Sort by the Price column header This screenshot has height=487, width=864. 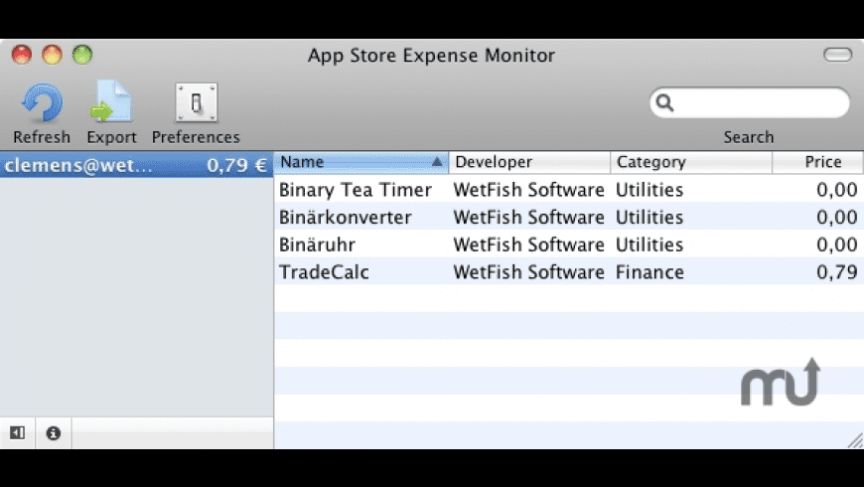pyautogui.click(x=818, y=162)
